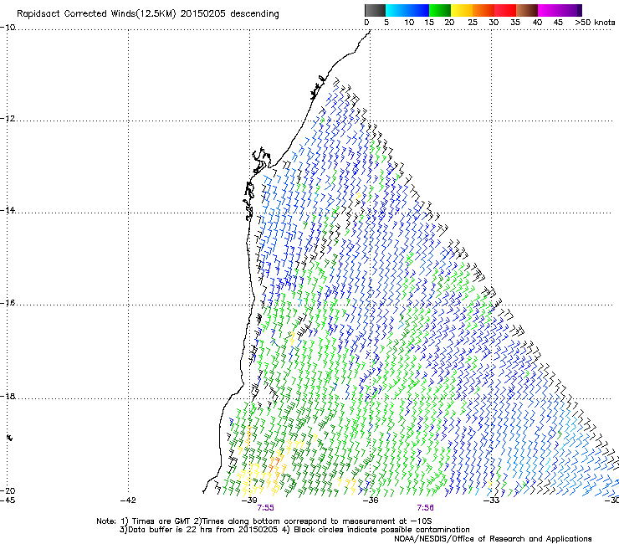Select the cyan-to-blue 5-15 knots legend band
This screenshot has width=619, height=544.
[x=407, y=10]
